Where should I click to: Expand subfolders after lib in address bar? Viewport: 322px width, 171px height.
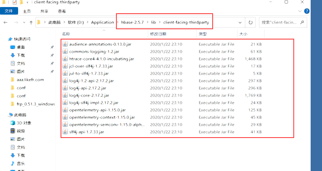click(x=160, y=22)
